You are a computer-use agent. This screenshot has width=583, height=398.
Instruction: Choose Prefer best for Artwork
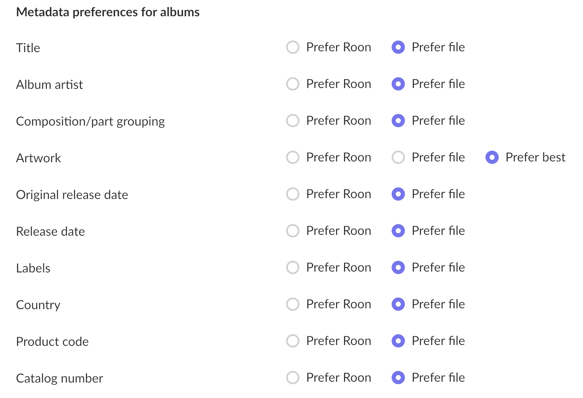pos(492,157)
